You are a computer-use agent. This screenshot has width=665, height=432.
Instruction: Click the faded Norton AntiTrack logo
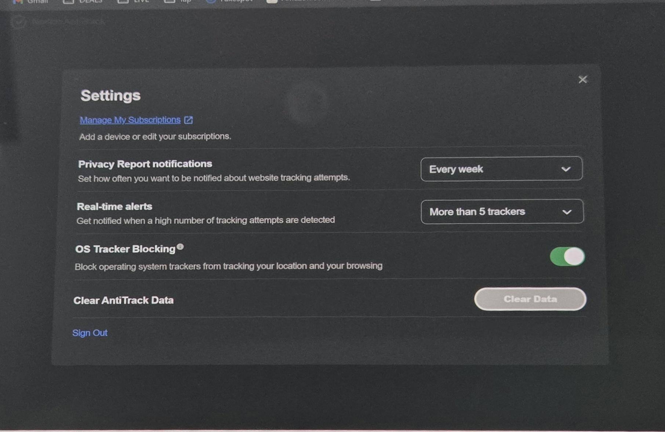coord(18,22)
